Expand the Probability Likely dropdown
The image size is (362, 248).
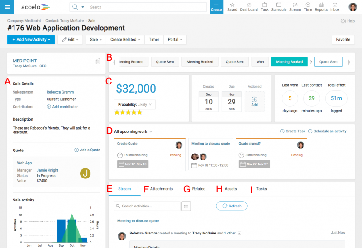click(x=135, y=104)
